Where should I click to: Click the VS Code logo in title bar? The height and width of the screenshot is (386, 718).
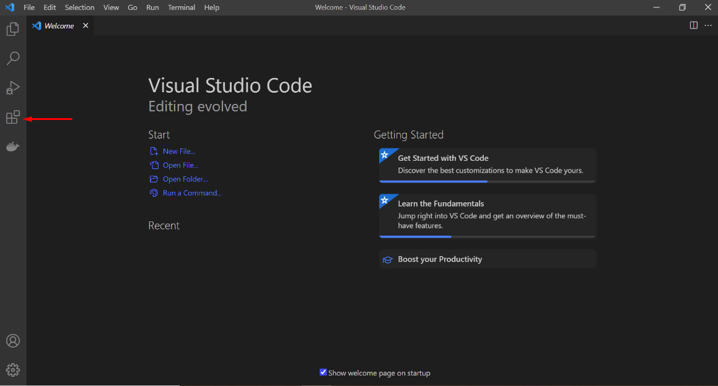[x=10, y=7]
